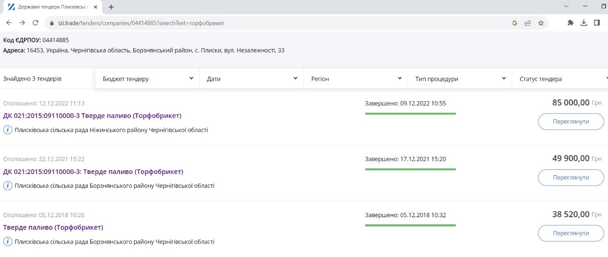Open the Дати filter dropdown

[x=251, y=79]
